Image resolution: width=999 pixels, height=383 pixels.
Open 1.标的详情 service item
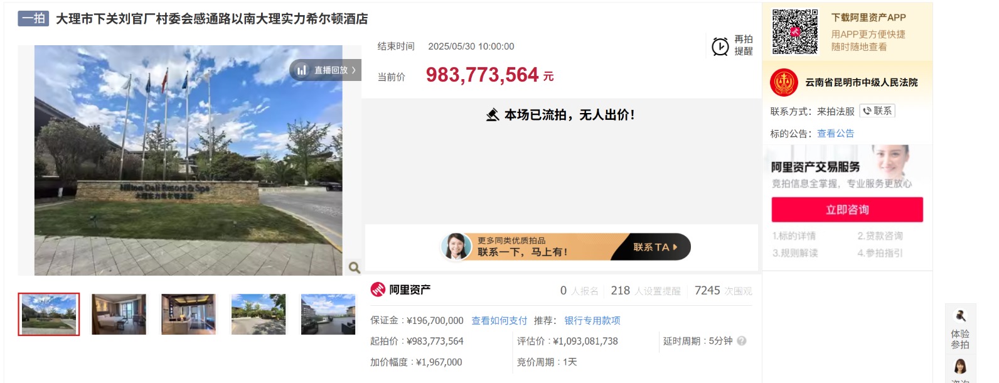pyautogui.click(x=794, y=236)
